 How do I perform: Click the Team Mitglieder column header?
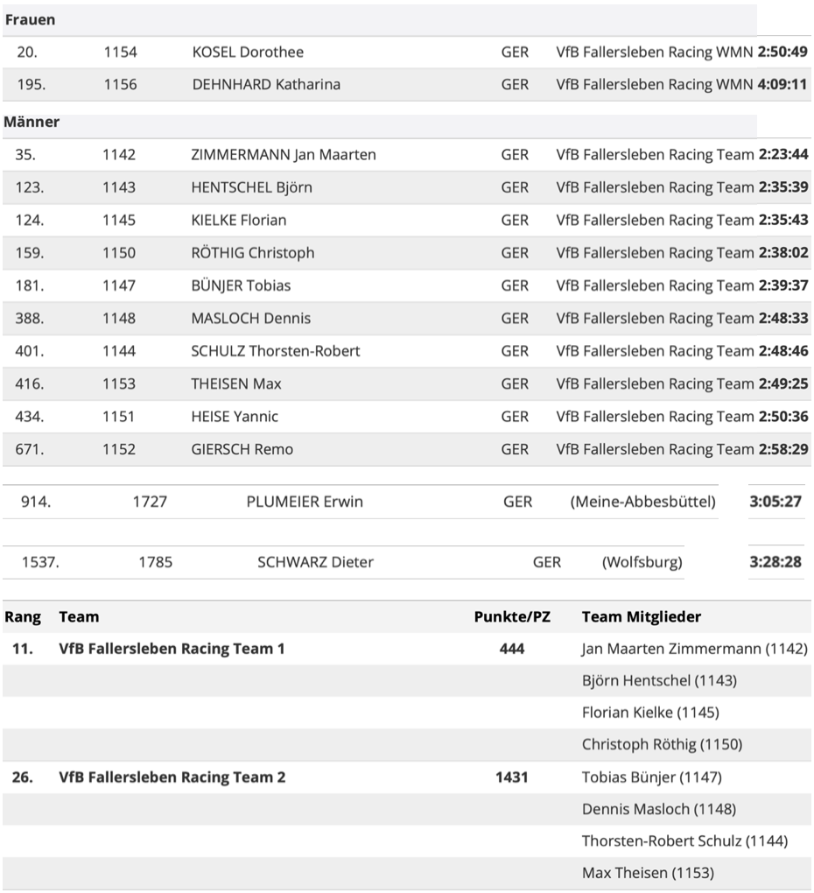tap(642, 616)
